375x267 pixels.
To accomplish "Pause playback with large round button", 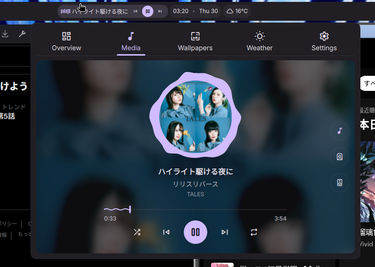I will (196, 232).
